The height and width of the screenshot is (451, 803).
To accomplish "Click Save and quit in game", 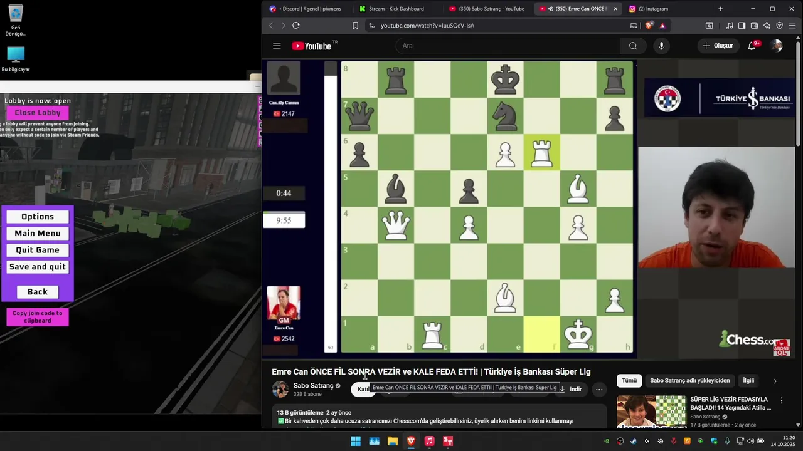I will [38, 267].
